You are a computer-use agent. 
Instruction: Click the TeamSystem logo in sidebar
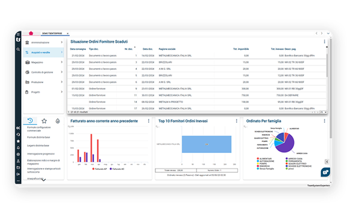[x=18, y=40]
